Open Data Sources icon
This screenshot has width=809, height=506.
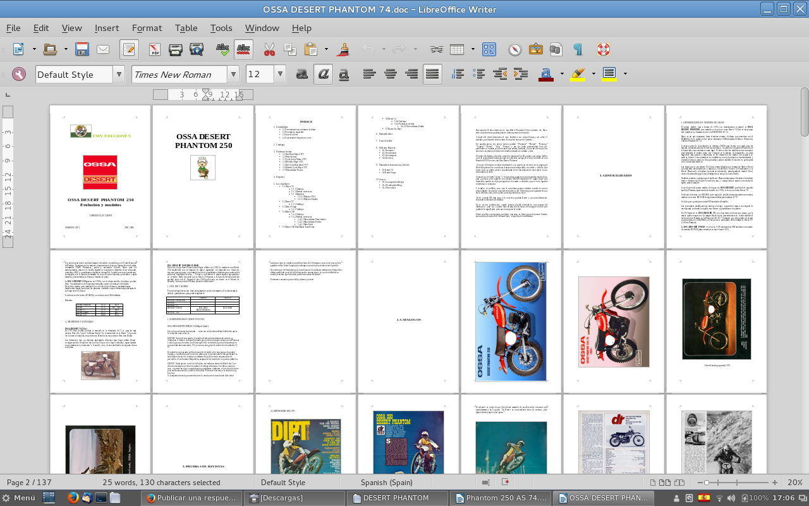(x=556, y=49)
